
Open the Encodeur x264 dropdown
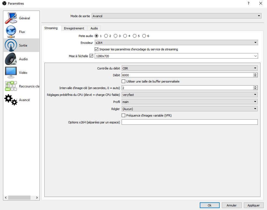click(176, 42)
